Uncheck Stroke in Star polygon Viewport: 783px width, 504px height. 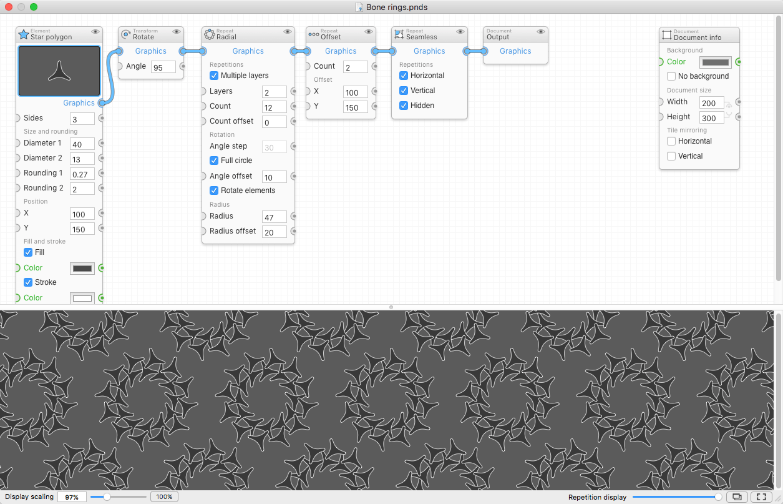point(28,282)
